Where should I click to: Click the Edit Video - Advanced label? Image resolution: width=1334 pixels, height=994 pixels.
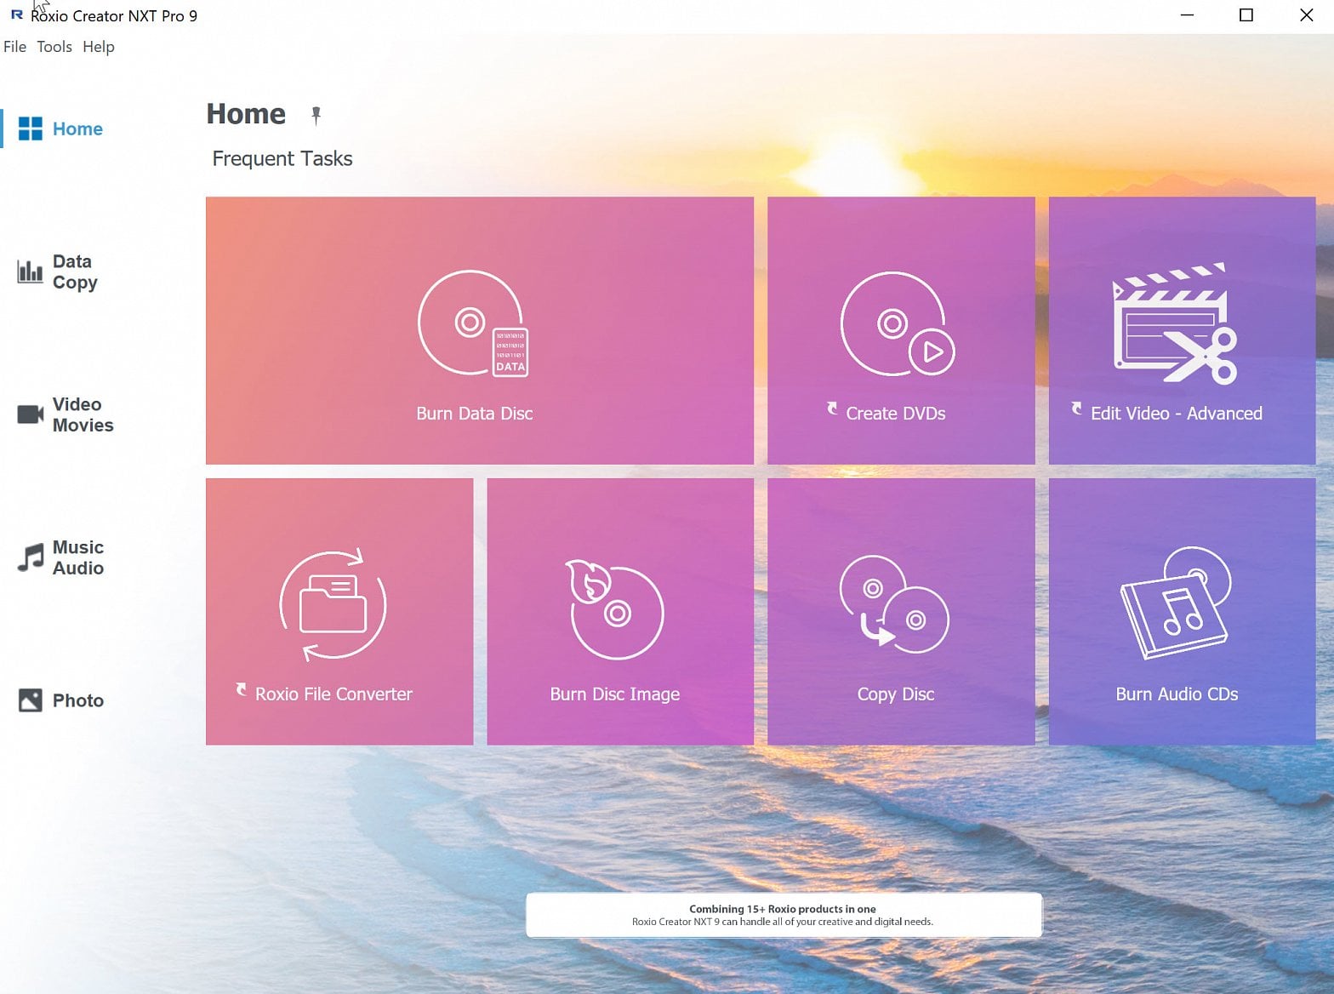[x=1177, y=414]
